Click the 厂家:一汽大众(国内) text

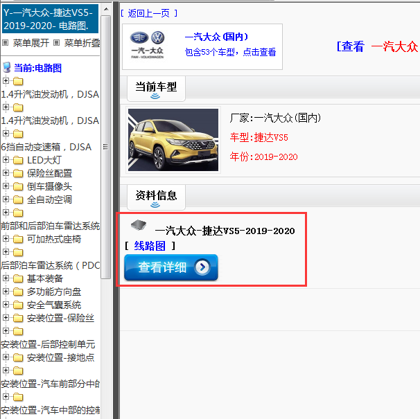click(275, 118)
